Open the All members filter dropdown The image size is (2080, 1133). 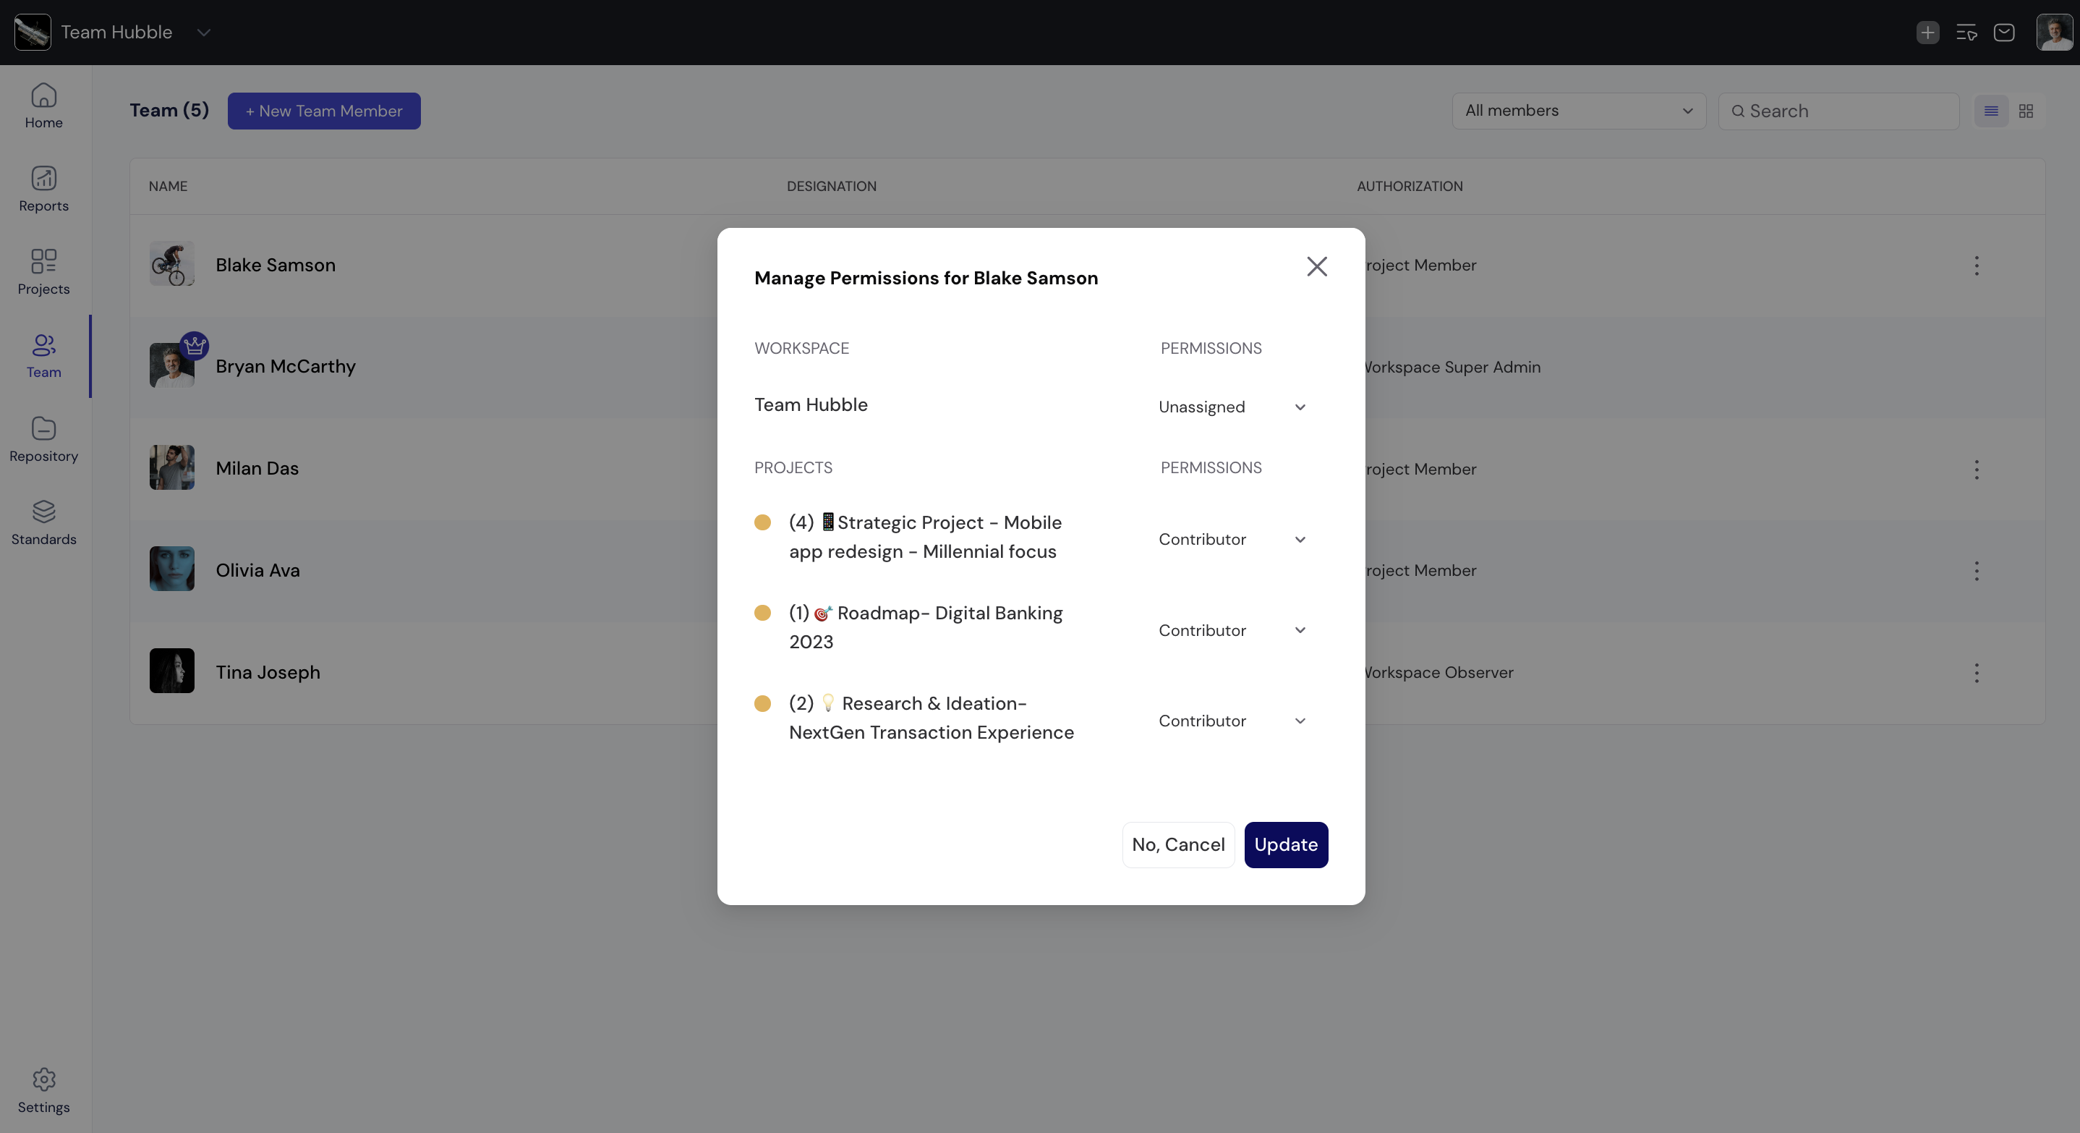pos(1578,111)
